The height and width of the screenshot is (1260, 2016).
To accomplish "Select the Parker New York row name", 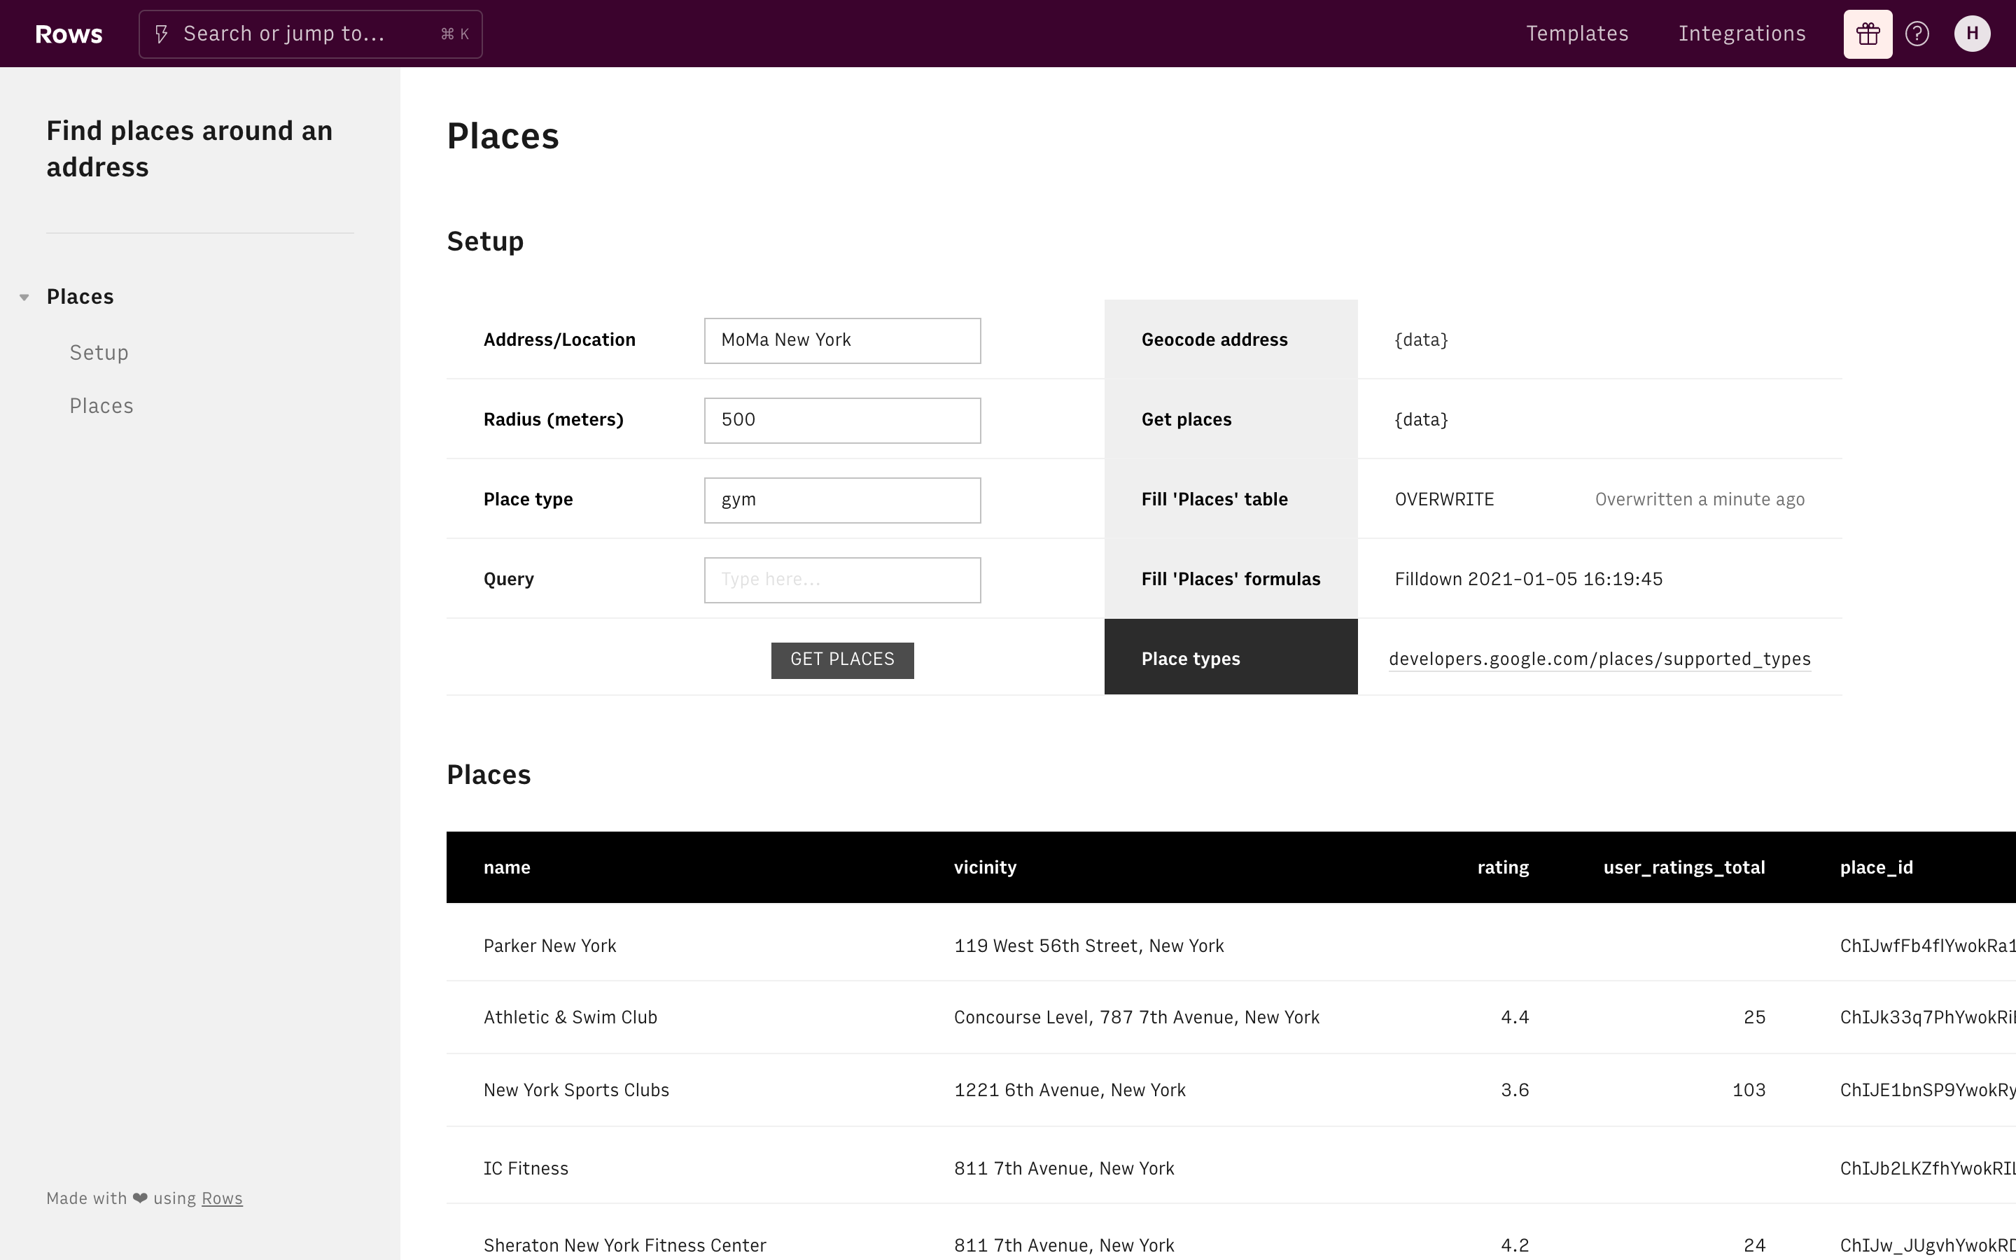I will (549, 946).
